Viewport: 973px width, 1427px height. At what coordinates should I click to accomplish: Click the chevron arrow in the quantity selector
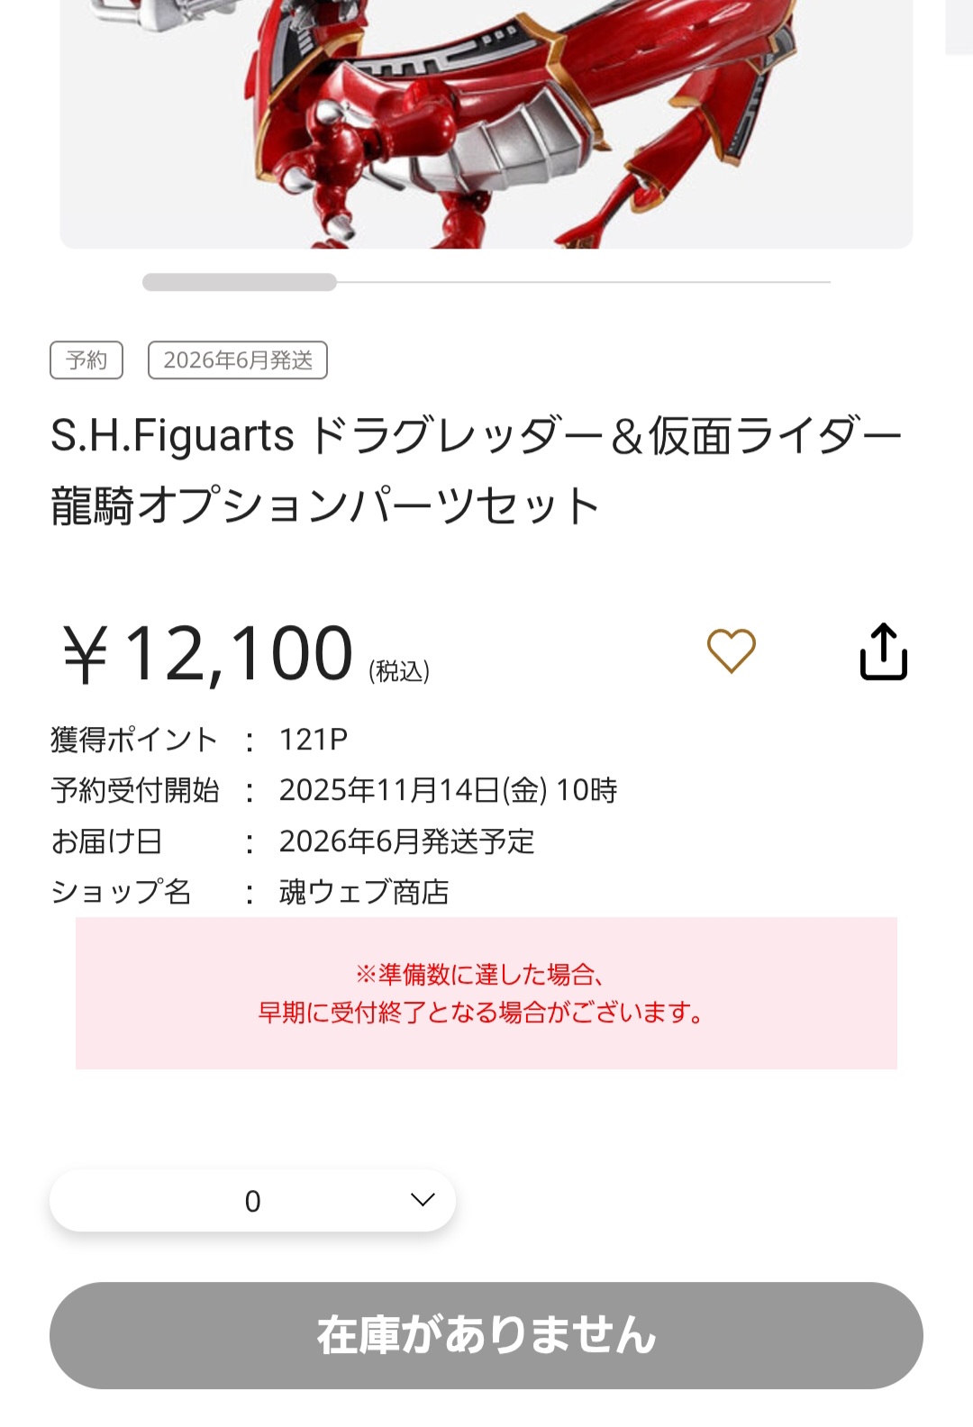pyautogui.click(x=422, y=1199)
